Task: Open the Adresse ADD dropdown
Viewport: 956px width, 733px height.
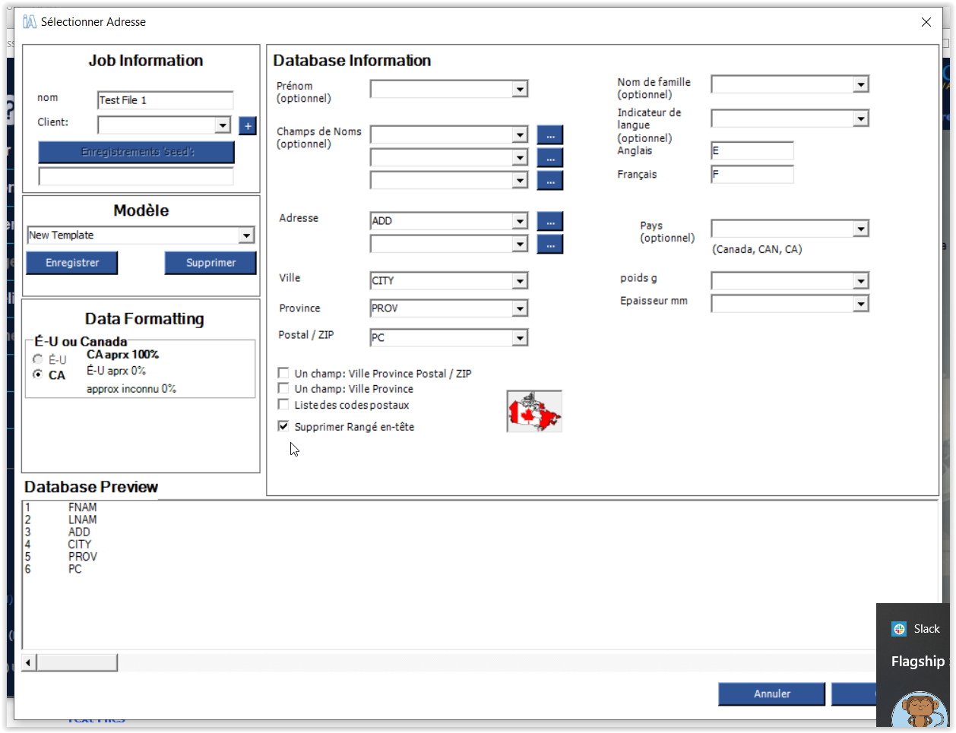Action: (x=520, y=221)
